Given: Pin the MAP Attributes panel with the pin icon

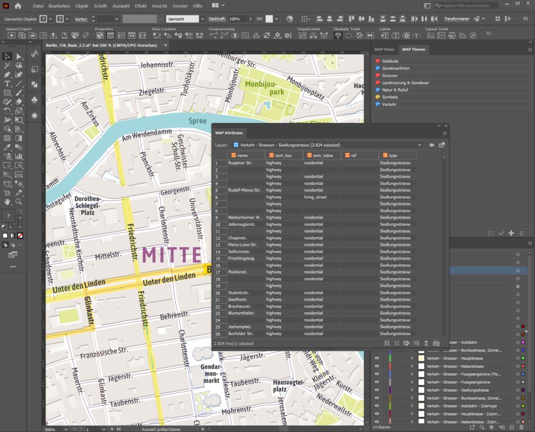Looking at the screenshot, I should click(x=431, y=145).
